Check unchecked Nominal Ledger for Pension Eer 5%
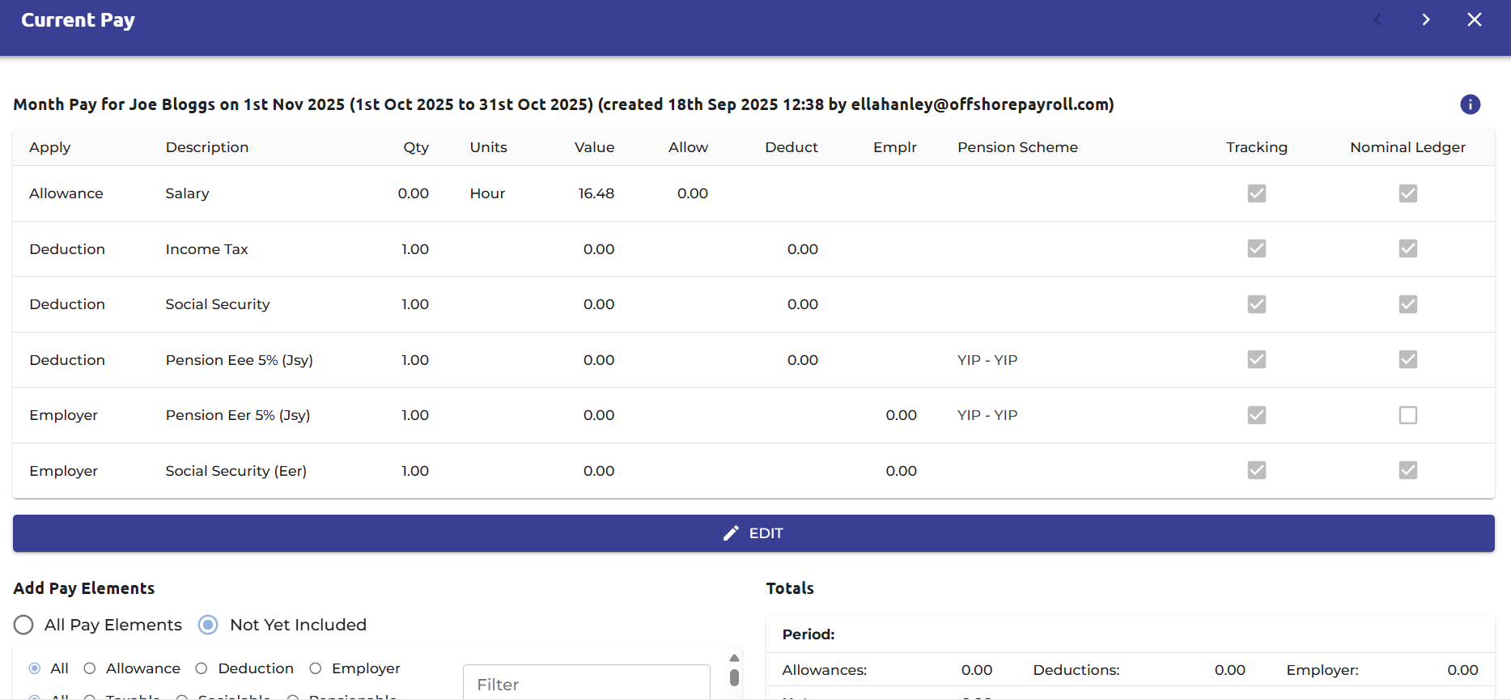The width and height of the screenshot is (1511, 700). pos(1408,415)
